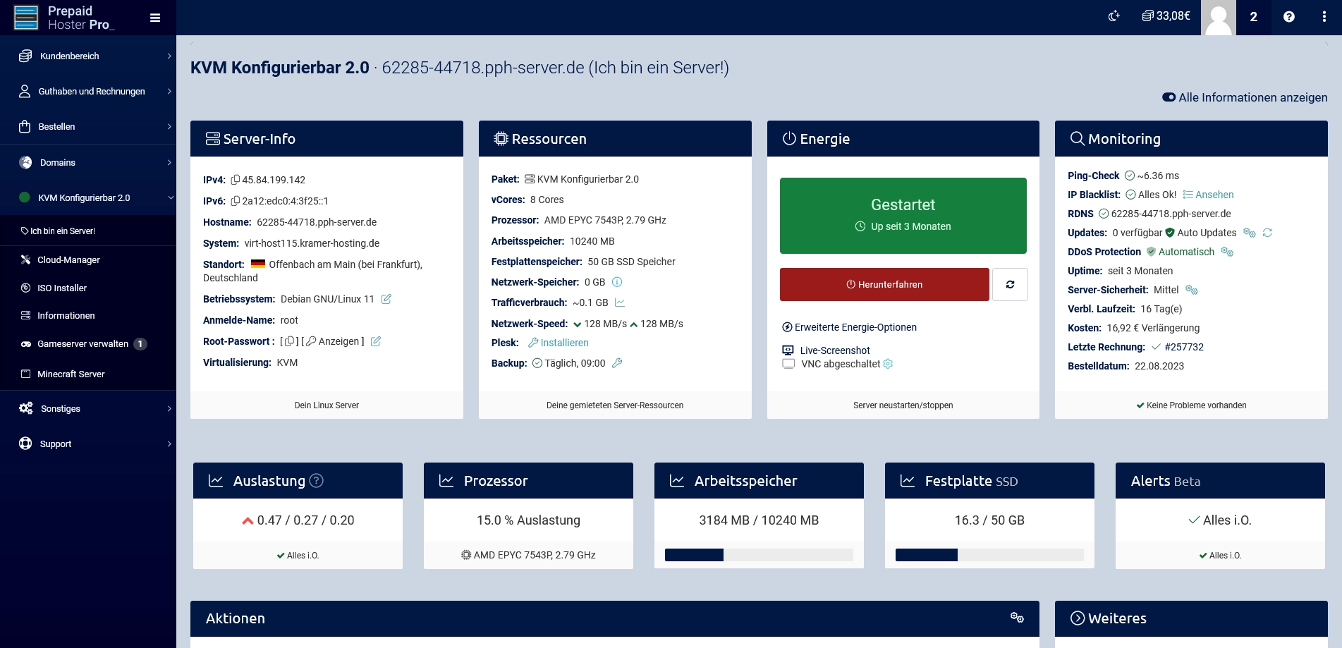Click the red Herunterfahren button
The width and height of the screenshot is (1342, 648).
pyautogui.click(x=884, y=284)
